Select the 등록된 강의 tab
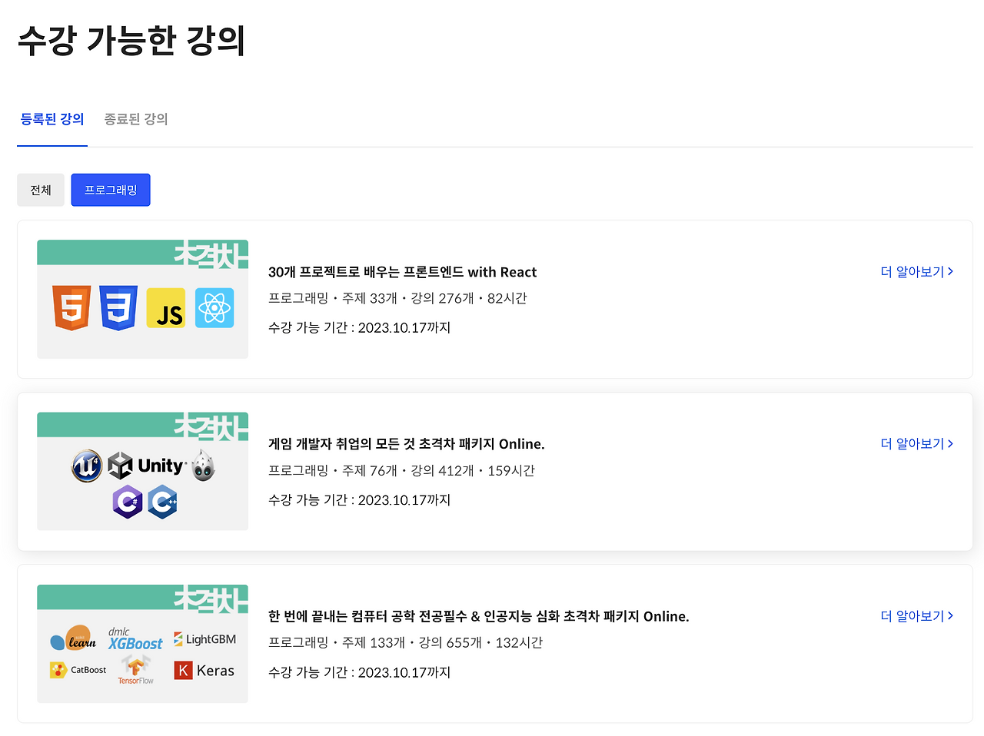984x736 pixels. [x=52, y=119]
